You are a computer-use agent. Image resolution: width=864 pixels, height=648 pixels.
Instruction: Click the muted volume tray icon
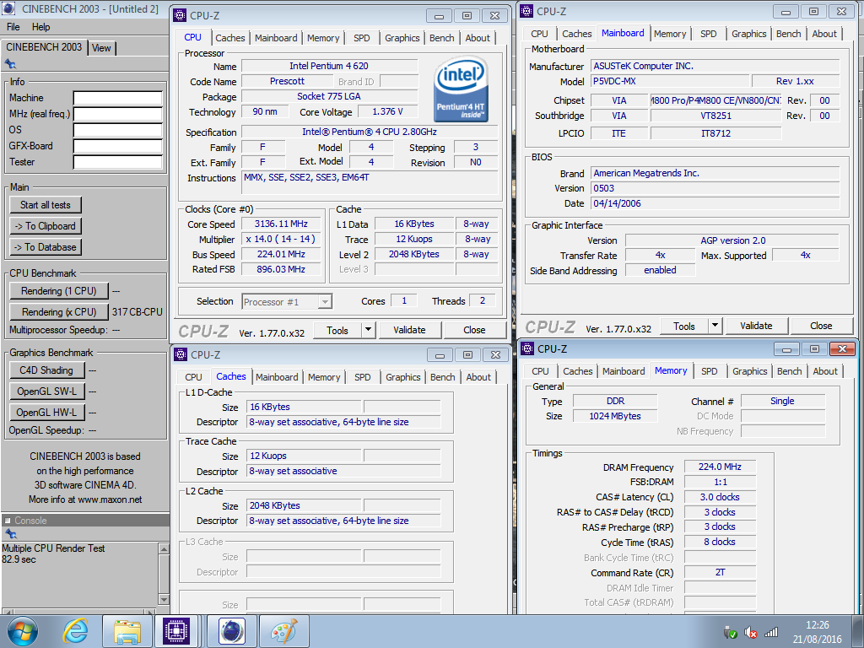point(750,632)
